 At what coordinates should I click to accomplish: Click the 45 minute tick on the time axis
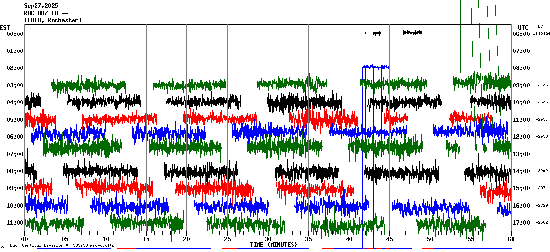[389, 239]
